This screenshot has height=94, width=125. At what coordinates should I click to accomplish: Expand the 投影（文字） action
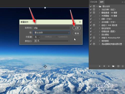(99, 19)
